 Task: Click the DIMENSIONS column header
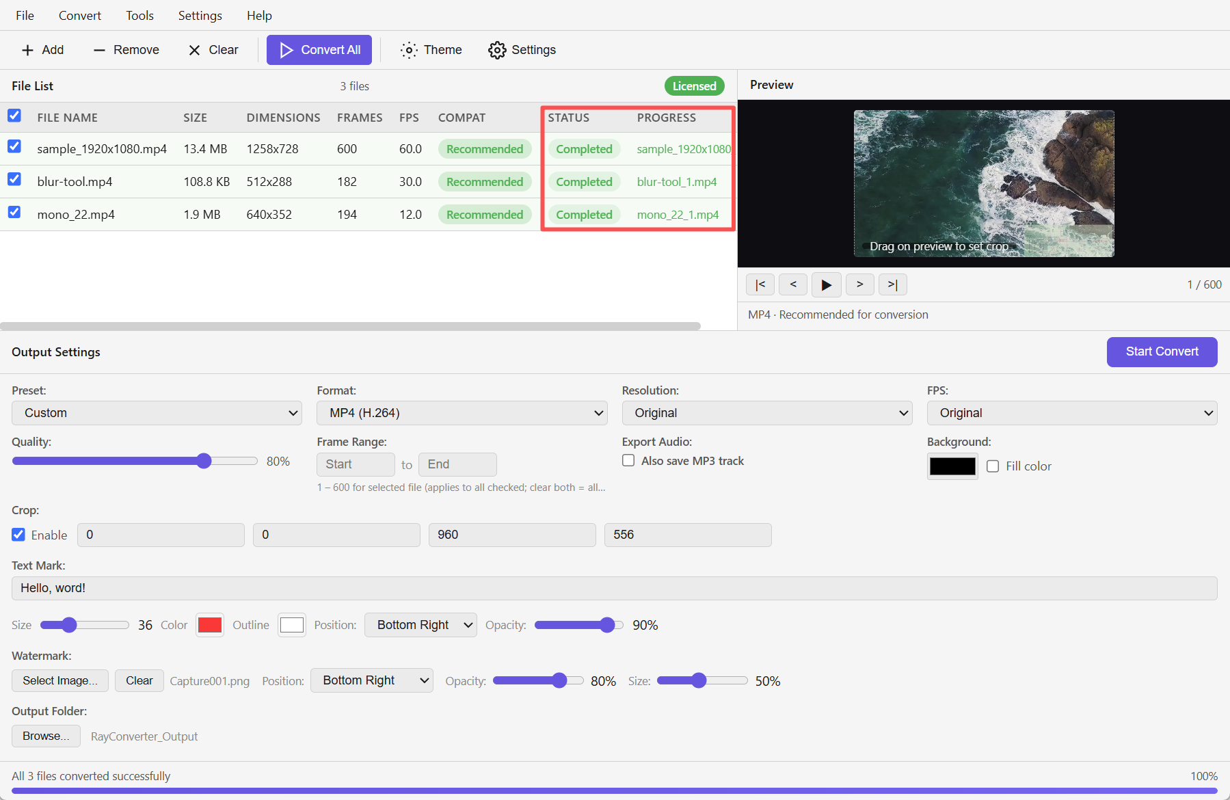[283, 118]
